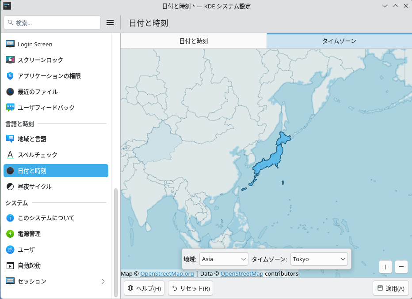Image resolution: width=412 pixels, height=299 pixels.
Task: Select the タイムゾーン tab
Action: (339, 41)
